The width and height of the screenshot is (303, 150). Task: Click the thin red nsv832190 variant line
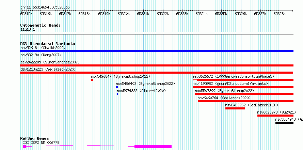point(157,58)
